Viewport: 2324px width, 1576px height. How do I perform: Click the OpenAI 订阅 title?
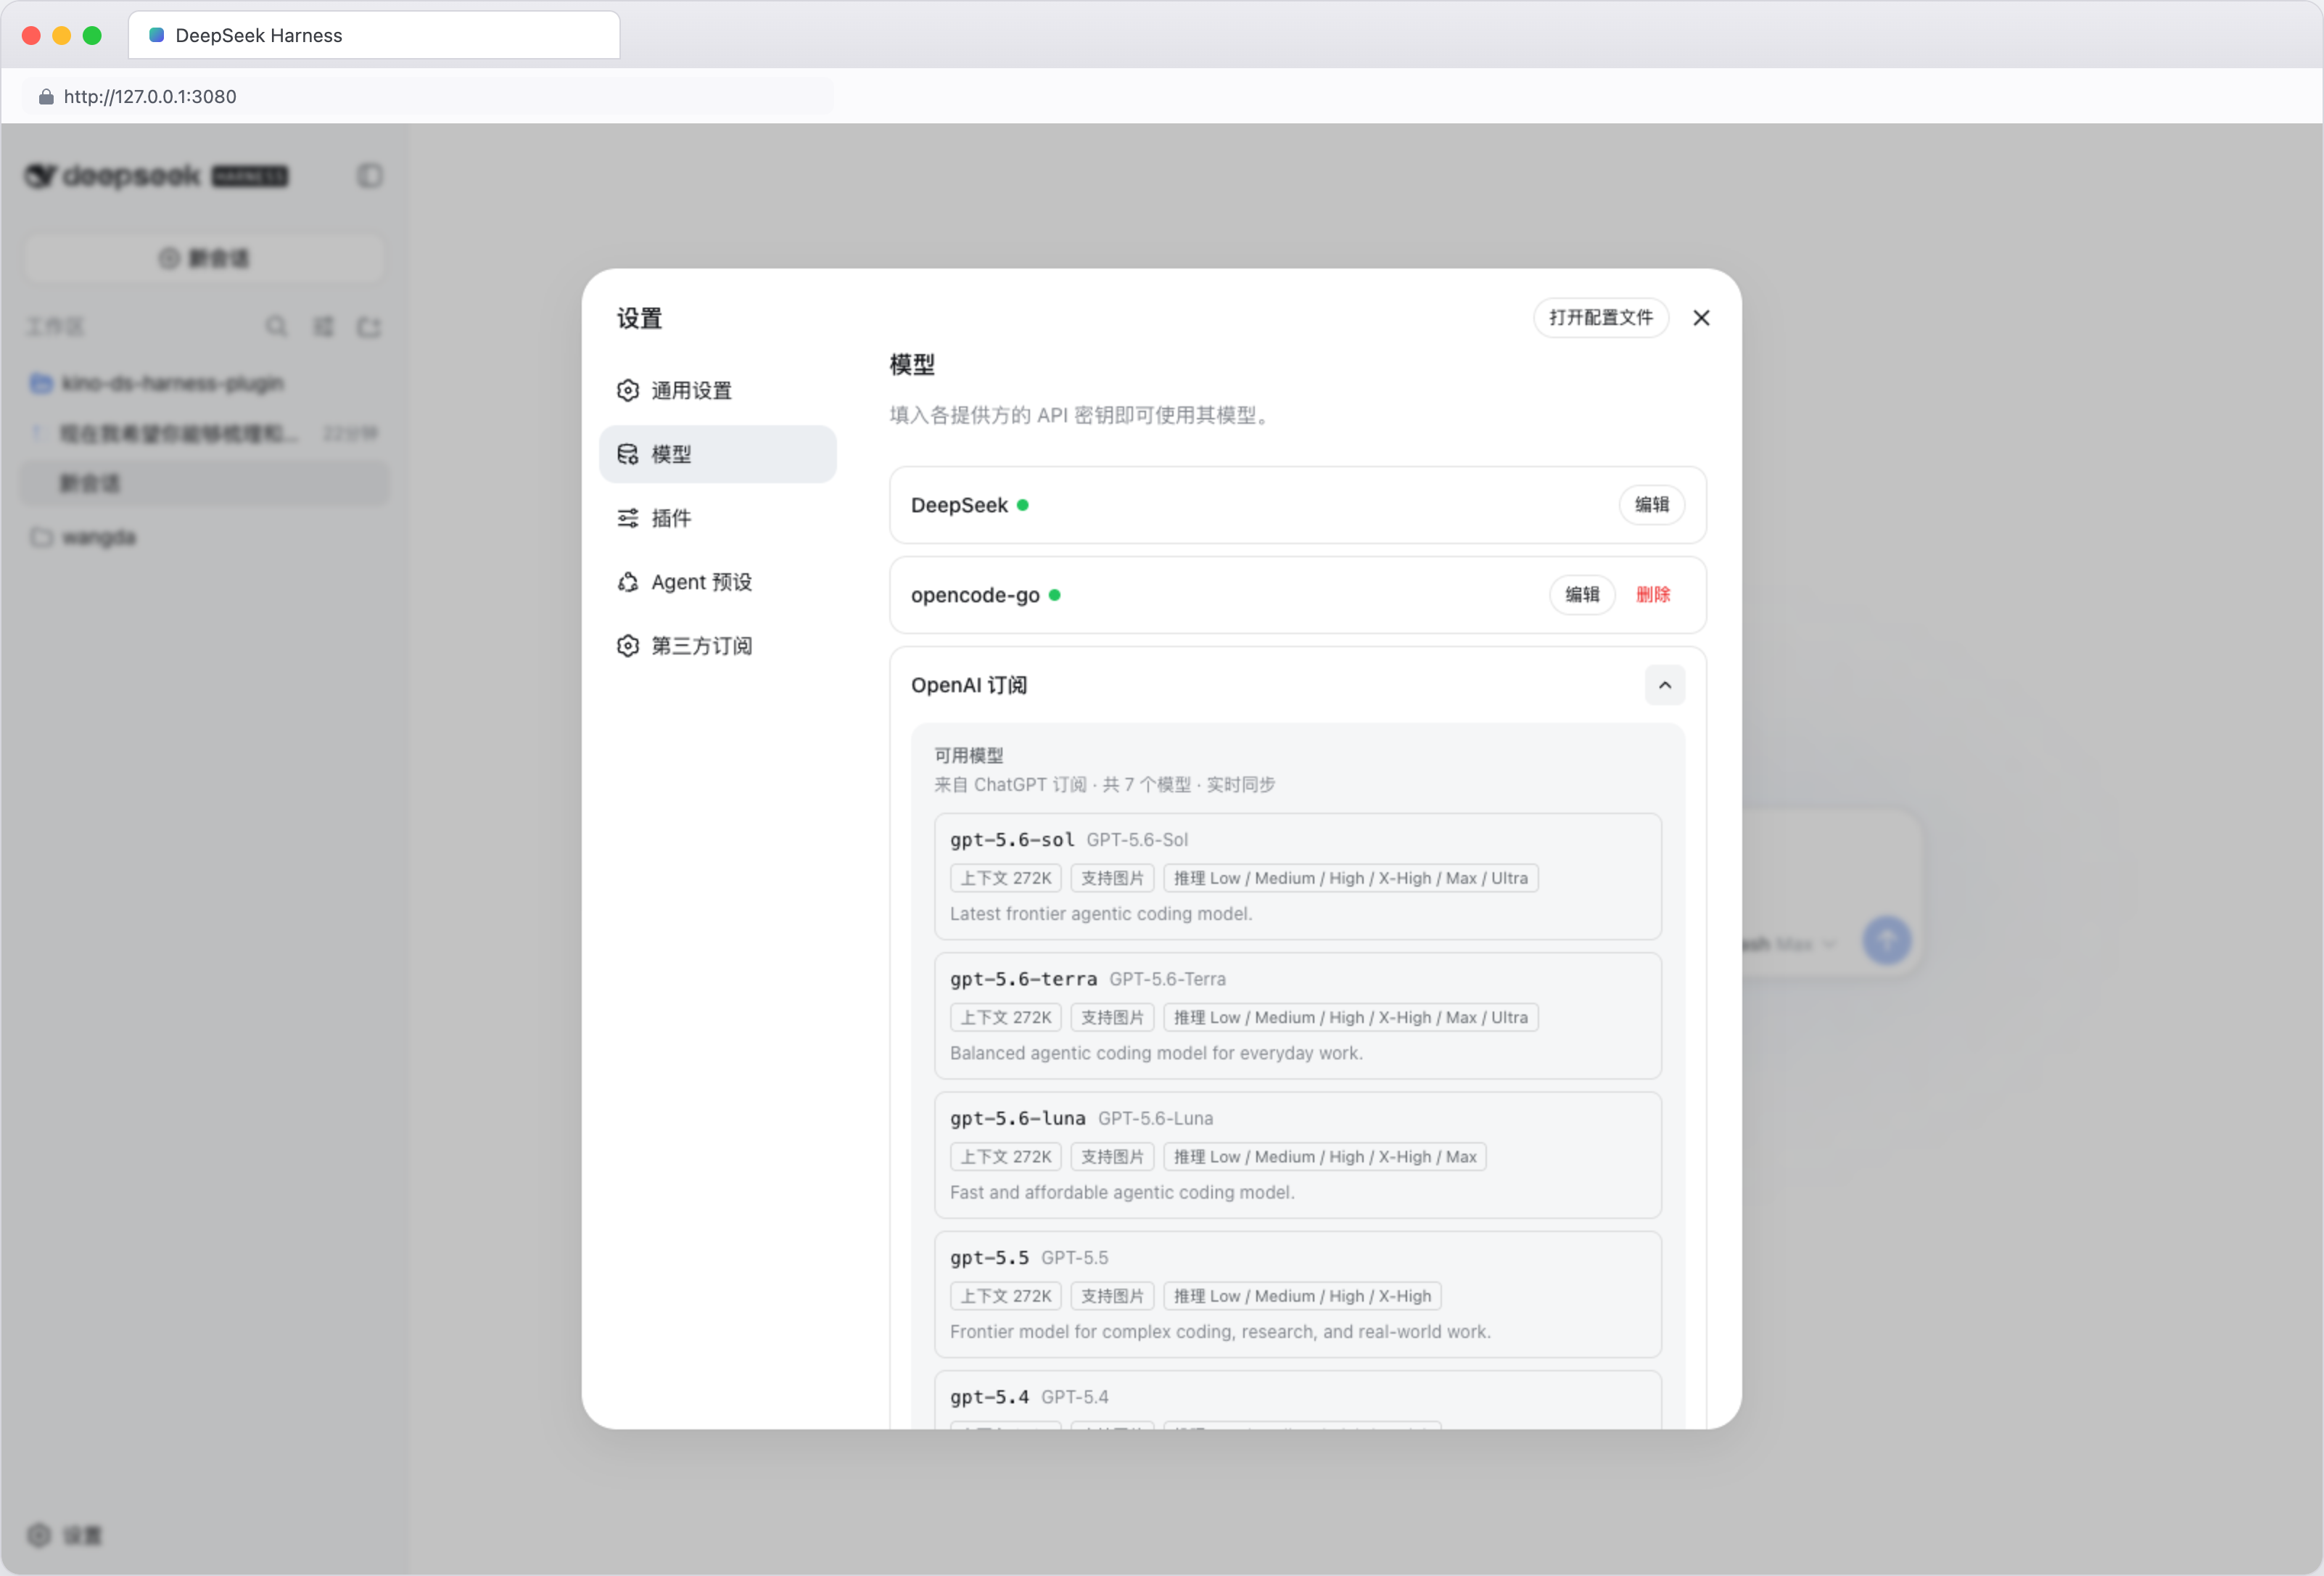[969, 686]
